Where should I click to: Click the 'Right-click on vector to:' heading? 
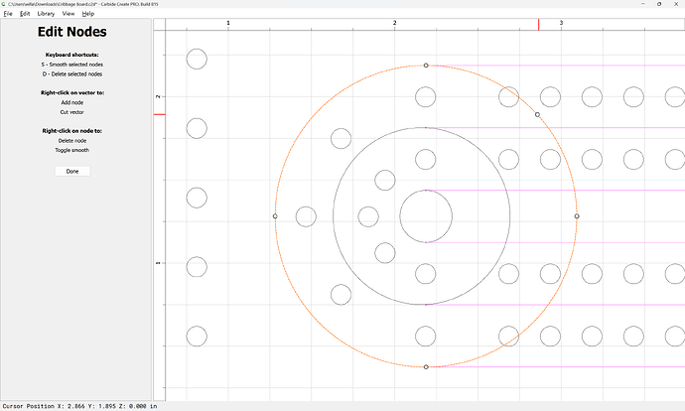72,93
